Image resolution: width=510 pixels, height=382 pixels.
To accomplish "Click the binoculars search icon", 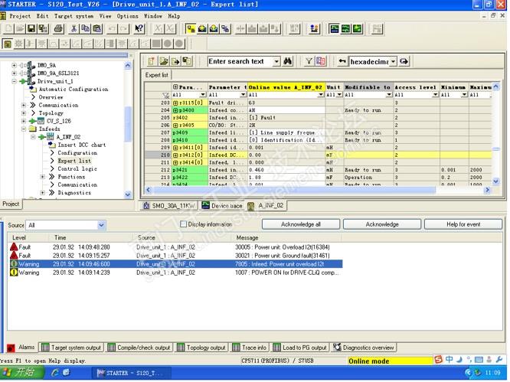I will [x=288, y=61].
